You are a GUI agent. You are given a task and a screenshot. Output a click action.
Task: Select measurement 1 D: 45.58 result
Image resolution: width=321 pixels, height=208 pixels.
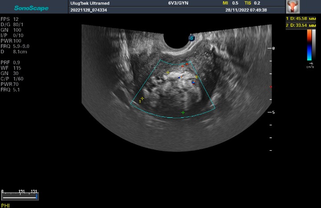(301, 19)
